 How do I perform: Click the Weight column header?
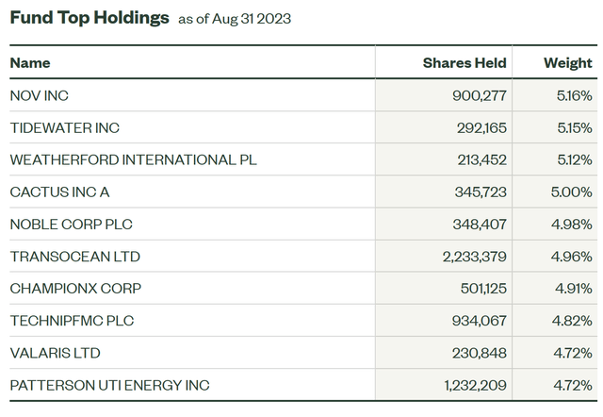567,63
